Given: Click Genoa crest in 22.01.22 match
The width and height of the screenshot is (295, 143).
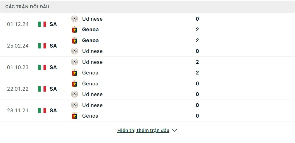Looking at the screenshot, I should point(75,83).
